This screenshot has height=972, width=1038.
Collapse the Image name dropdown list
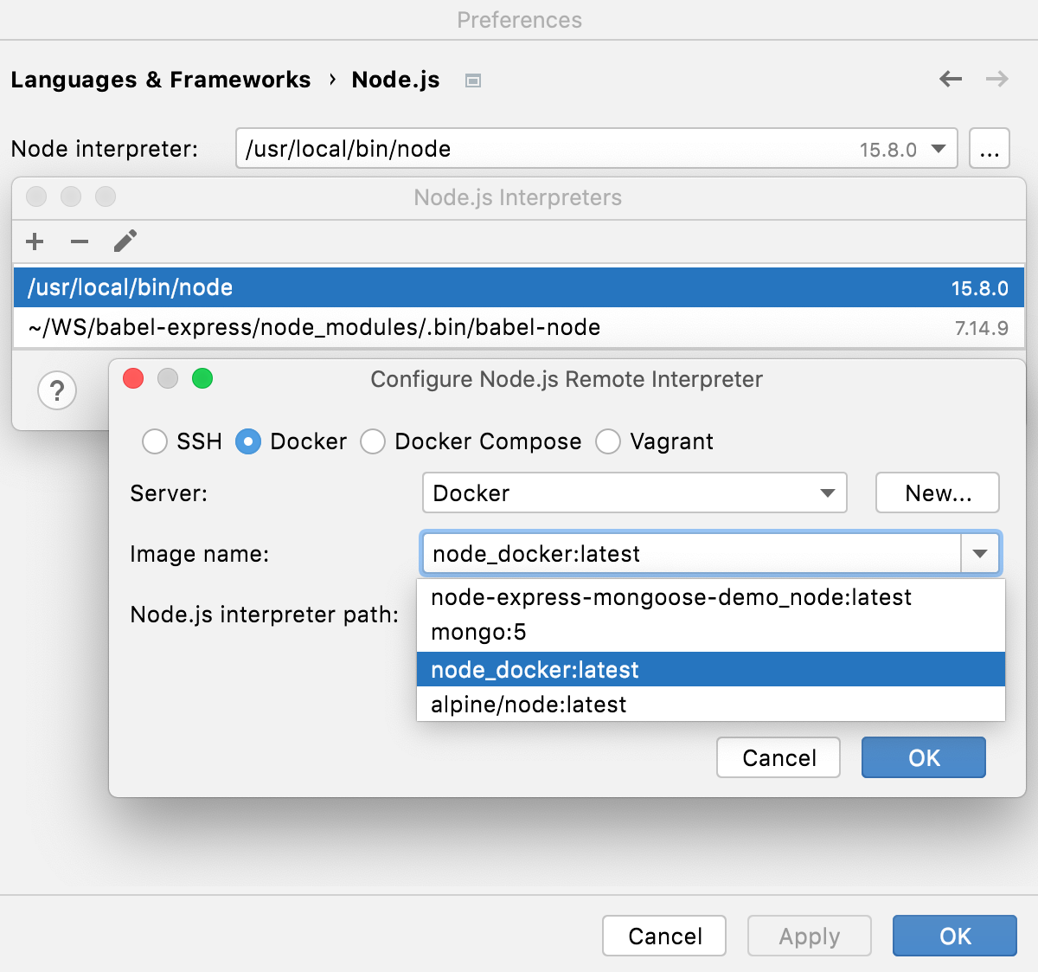click(980, 553)
